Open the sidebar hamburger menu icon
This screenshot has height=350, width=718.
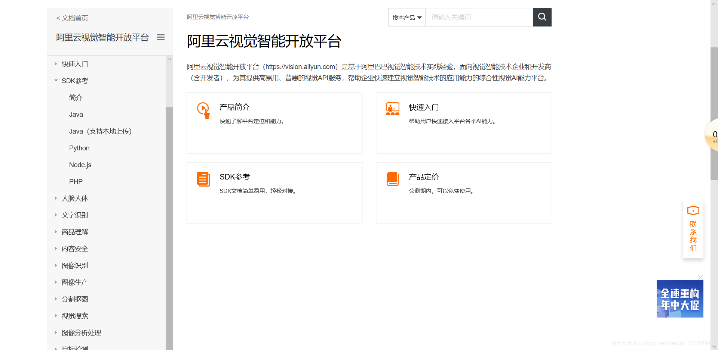tap(161, 37)
